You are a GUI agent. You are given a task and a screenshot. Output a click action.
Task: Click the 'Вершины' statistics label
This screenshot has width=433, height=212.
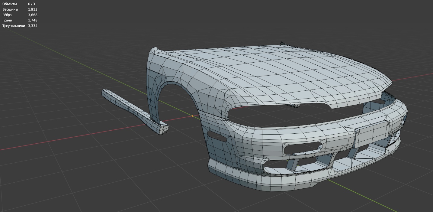(x=10, y=9)
